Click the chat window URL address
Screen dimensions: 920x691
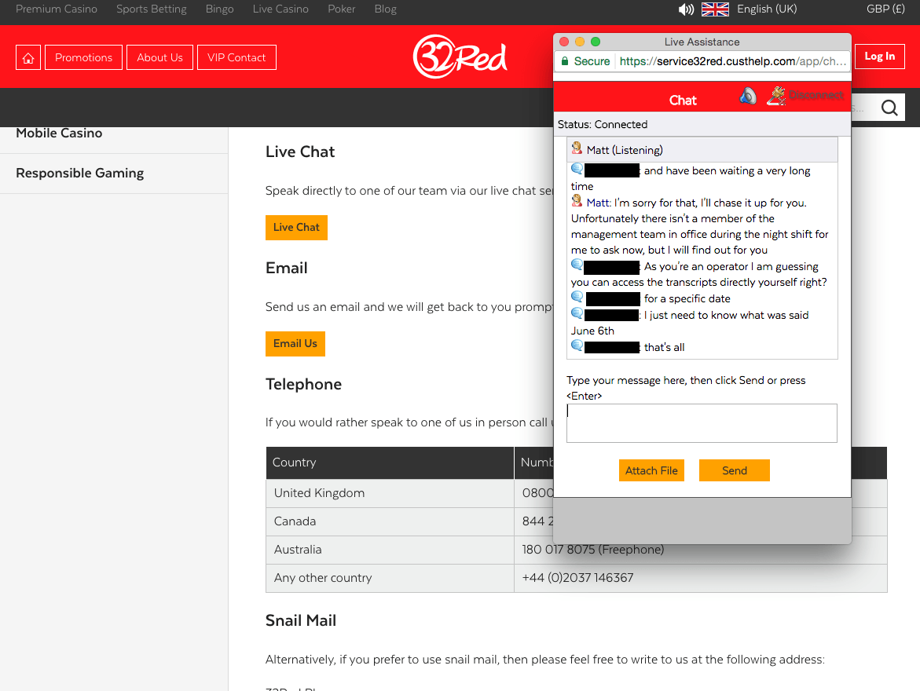(733, 61)
